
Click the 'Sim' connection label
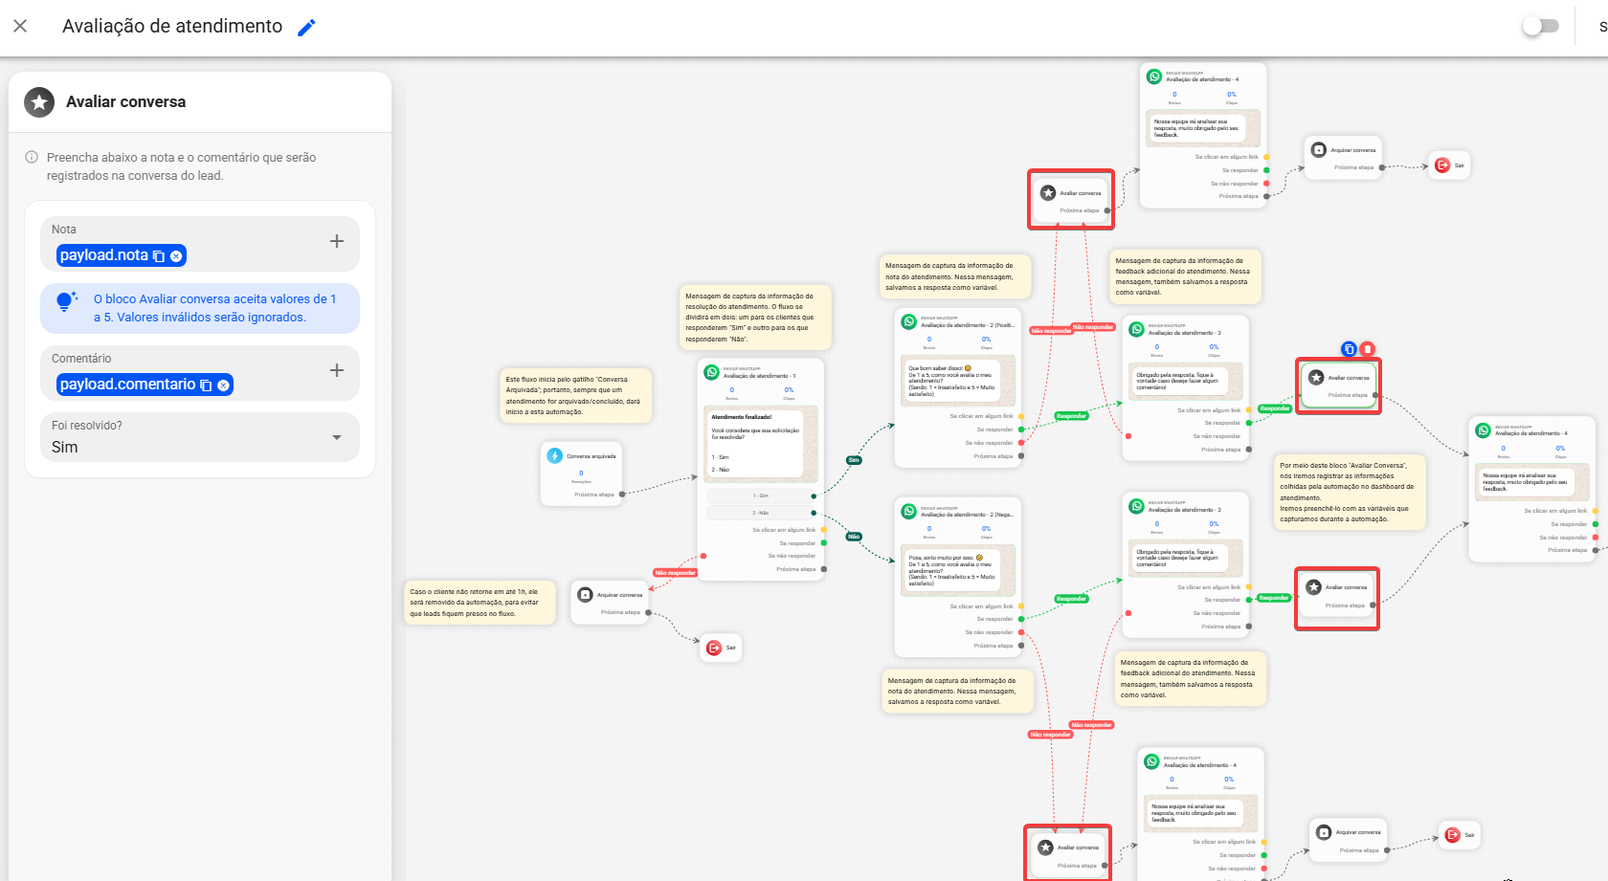pos(854,460)
